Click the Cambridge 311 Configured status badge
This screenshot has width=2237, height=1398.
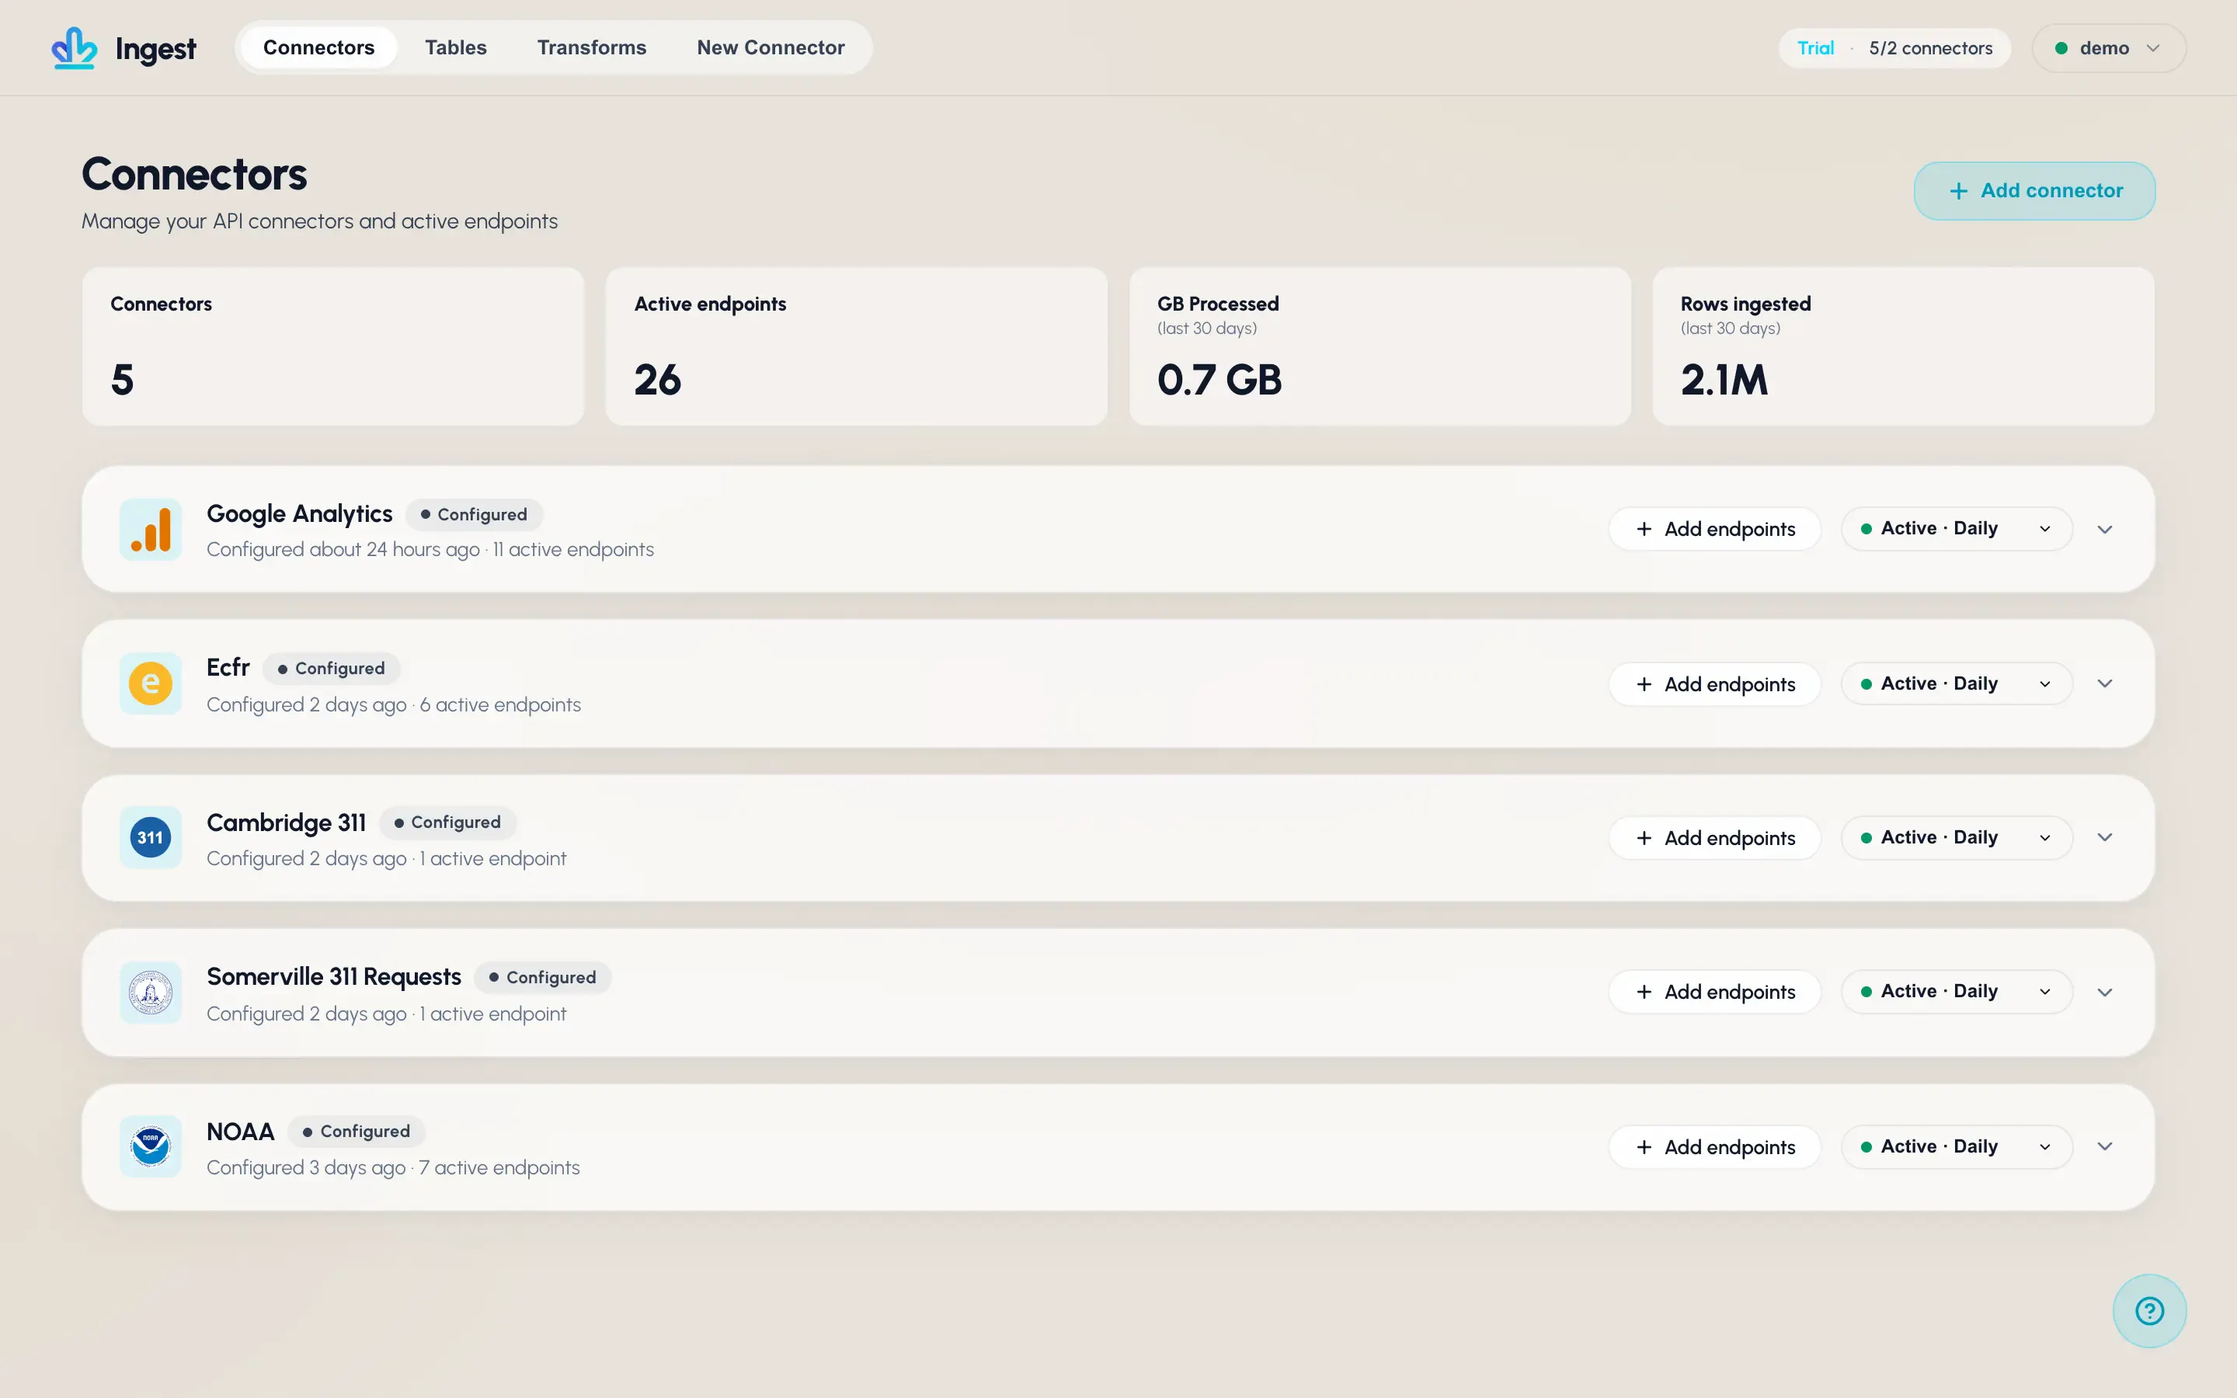pyautogui.click(x=447, y=823)
